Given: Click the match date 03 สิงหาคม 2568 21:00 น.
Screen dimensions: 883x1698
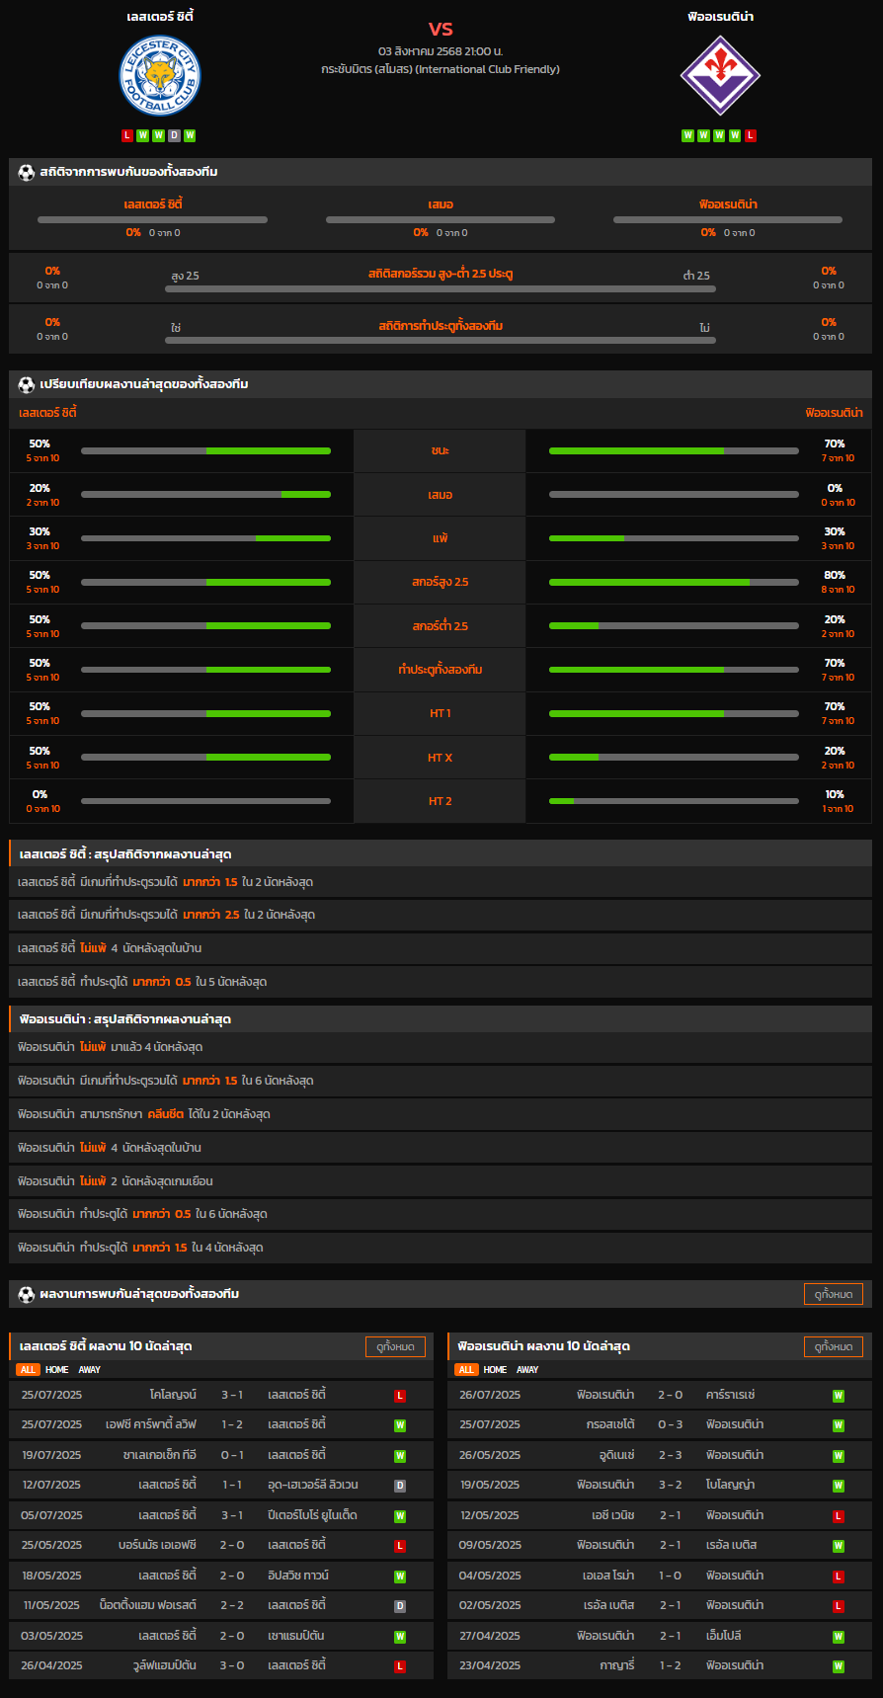Looking at the screenshot, I should point(441,50).
